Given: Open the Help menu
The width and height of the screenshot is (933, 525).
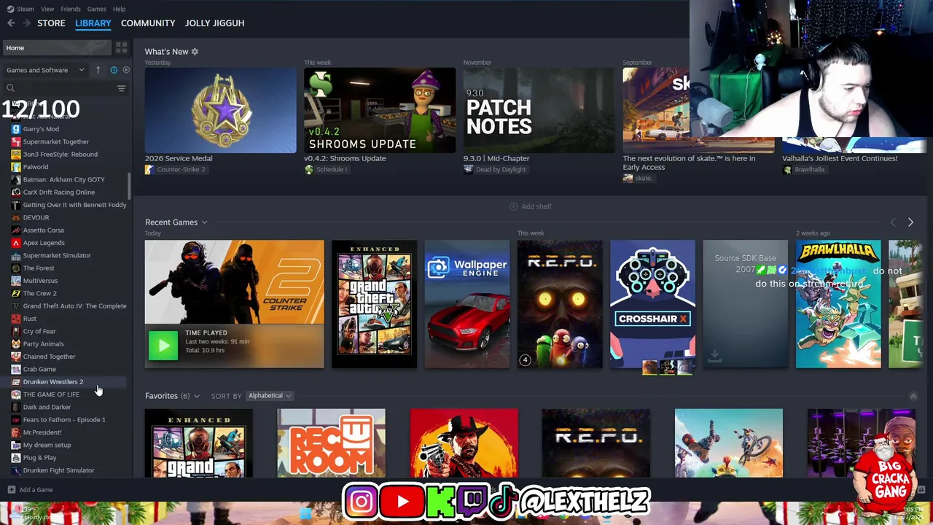Looking at the screenshot, I should pos(119,9).
